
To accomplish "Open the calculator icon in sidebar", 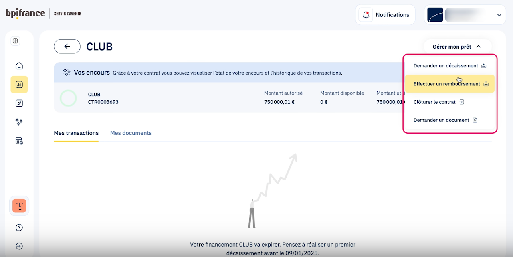I will [x=19, y=141].
